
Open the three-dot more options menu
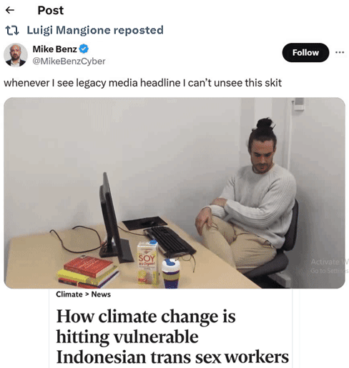[340, 52]
